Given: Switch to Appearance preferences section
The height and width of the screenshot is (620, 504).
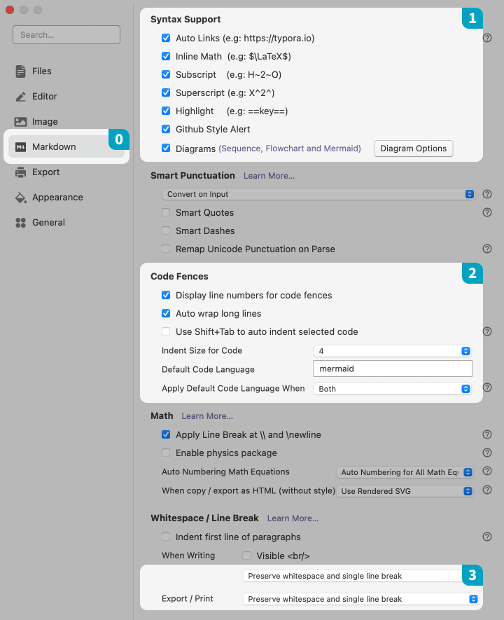Looking at the screenshot, I should coord(66,198).
